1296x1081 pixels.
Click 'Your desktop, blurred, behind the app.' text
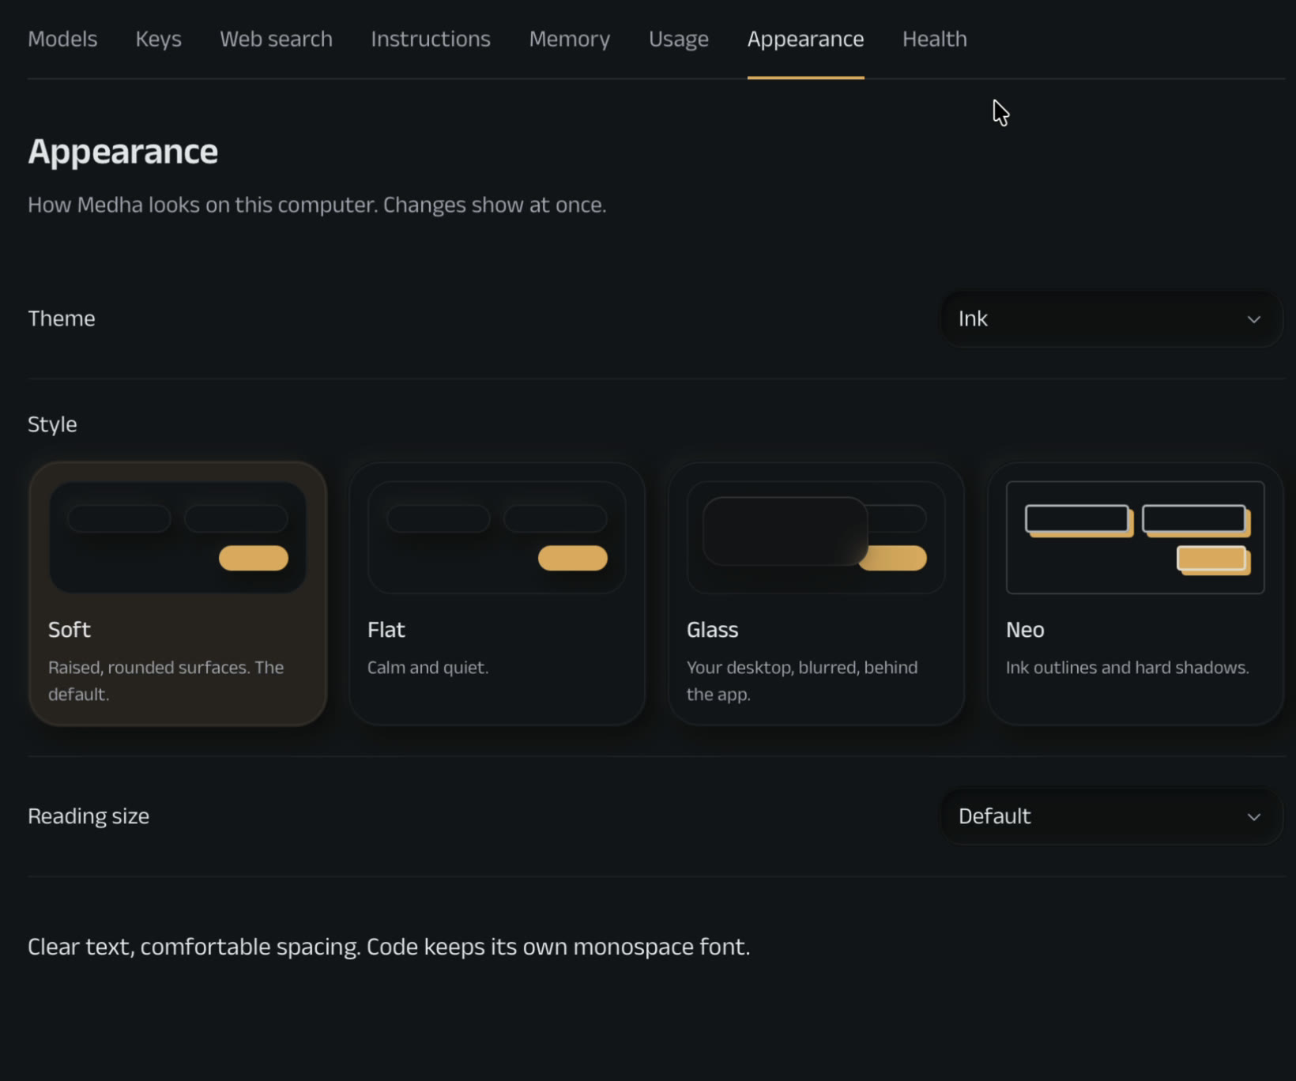[802, 681]
